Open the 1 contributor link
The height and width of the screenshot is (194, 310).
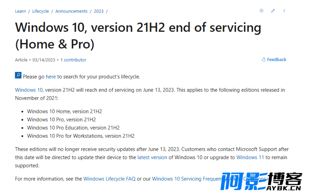click(x=73, y=60)
